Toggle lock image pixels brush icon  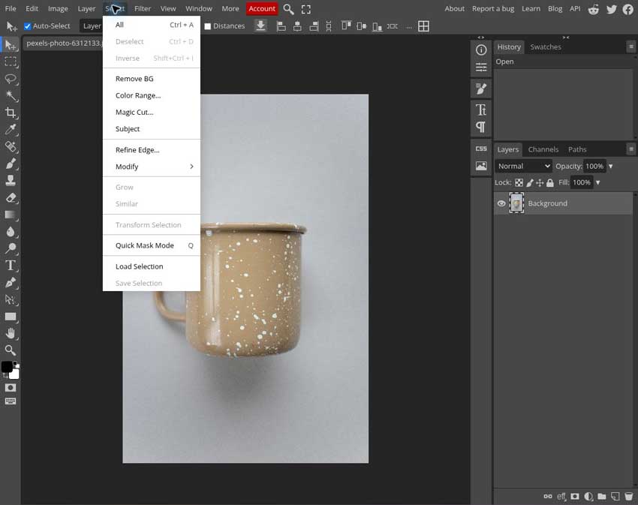[530, 182]
